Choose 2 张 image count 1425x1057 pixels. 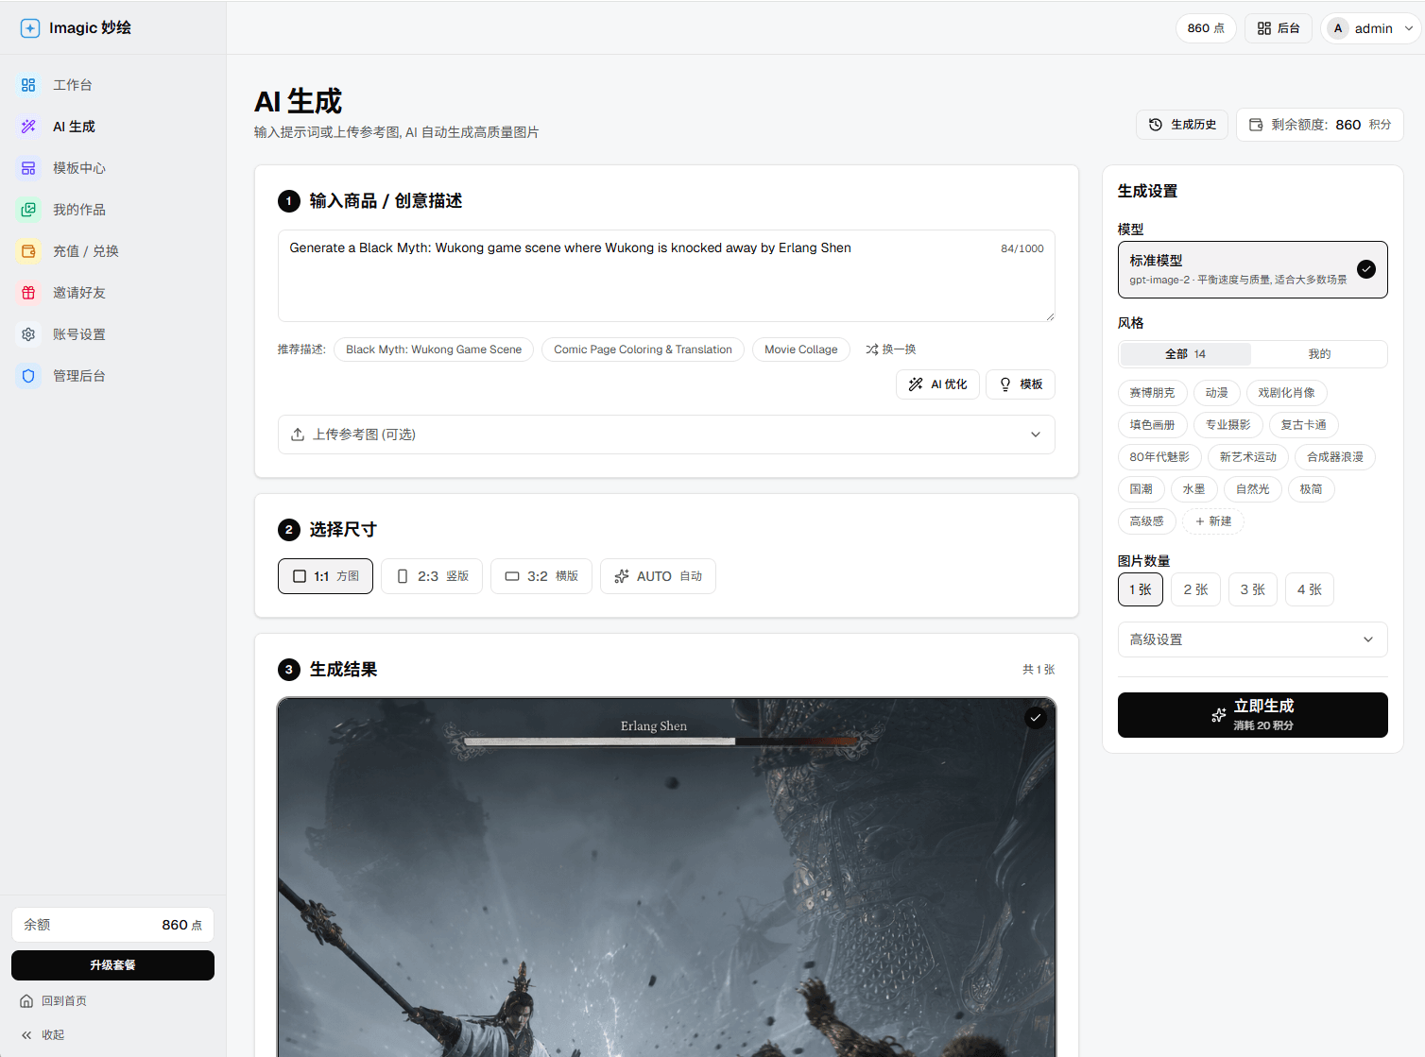(x=1196, y=589)
